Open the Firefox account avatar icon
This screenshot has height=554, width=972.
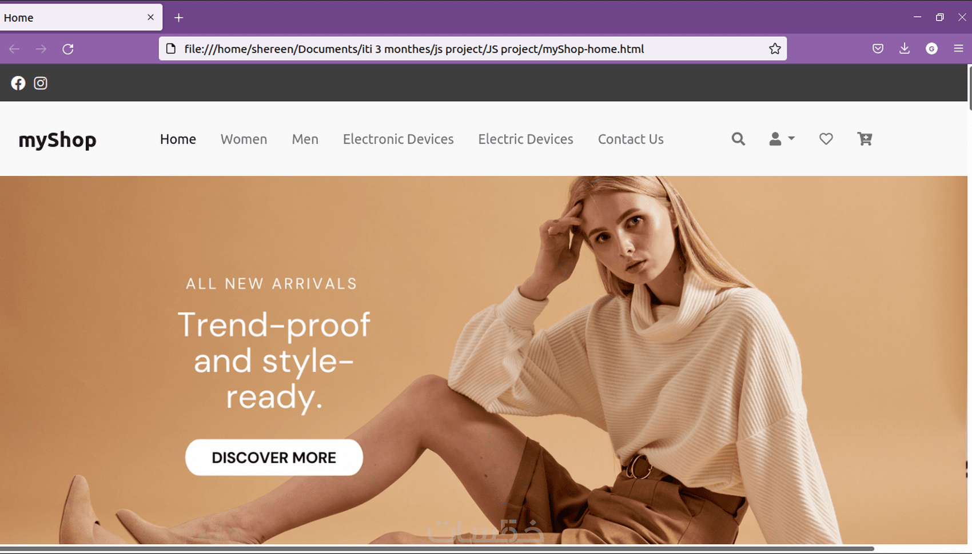click(932, 49)
